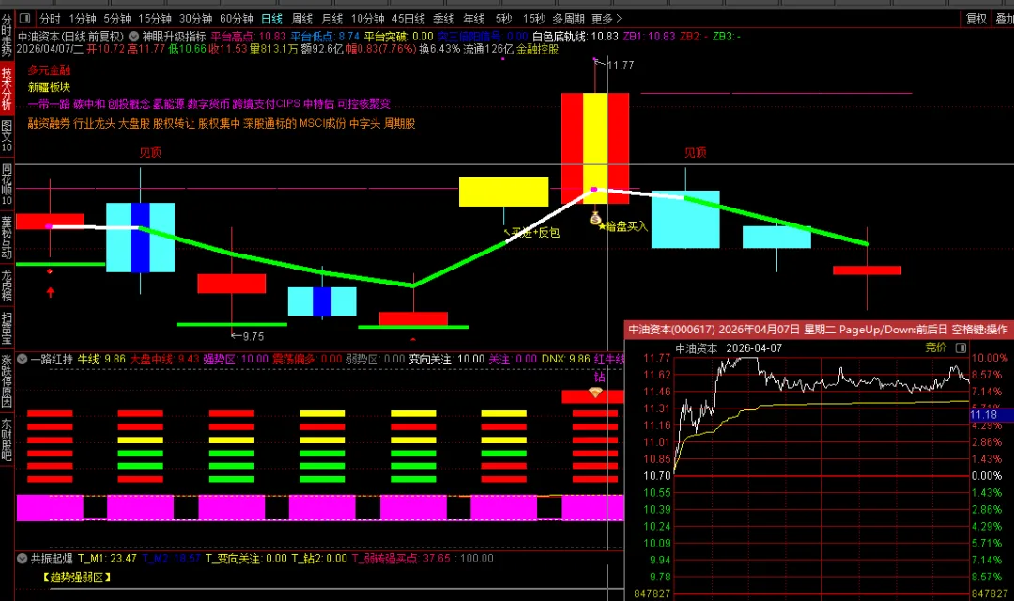Click the 中油资本(000617) popup title bar
Screen dimensions: 1014x601
pyautogui.click(x=819, y=330)
